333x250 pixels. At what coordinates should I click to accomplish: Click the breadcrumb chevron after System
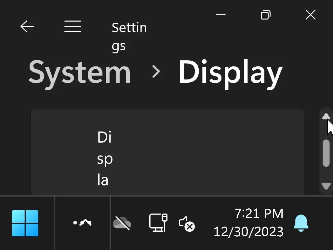coord(156,72)
